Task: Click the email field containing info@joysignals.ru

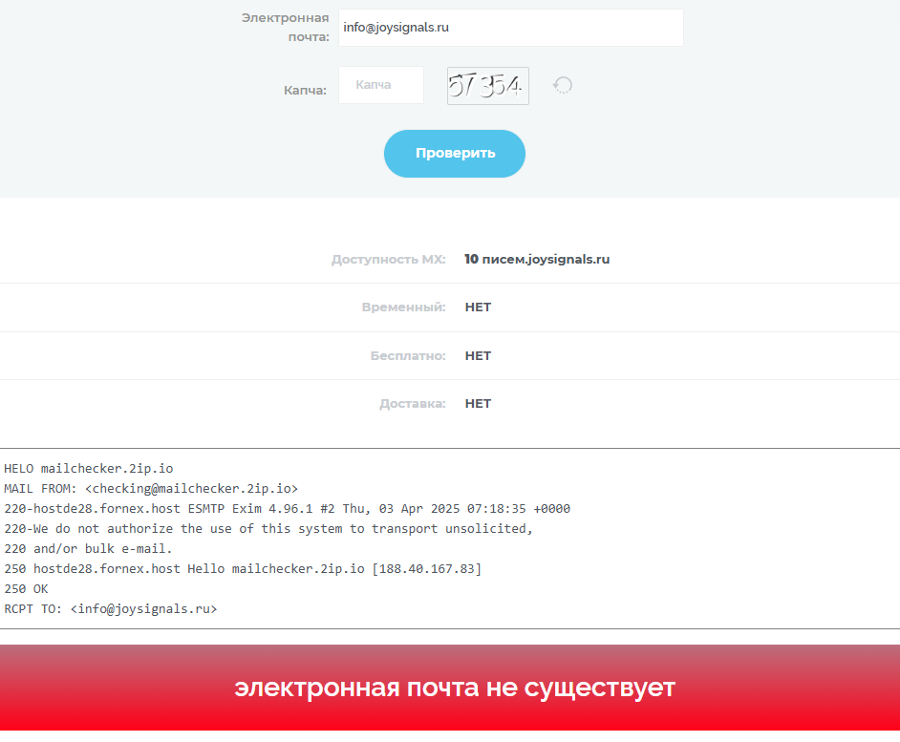Action: coord(511,28)
